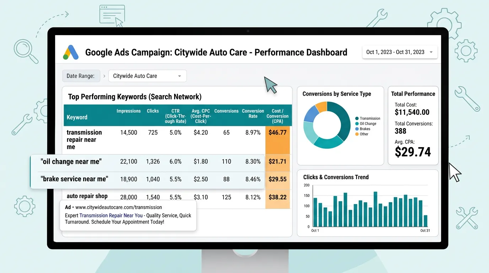Click the Clicks & Conversions Trend title
Screen dimensions: 489x273
coord(336,177)
